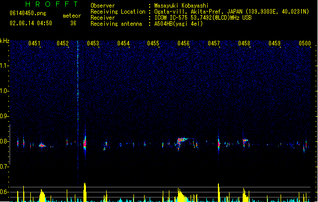
Task: Click the tallest yellow intensity bar near 0453
Action: [x=85, y=192]
